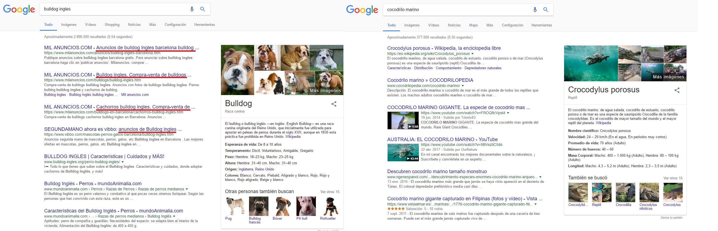Click the Google logo in the bulldog search page
This screenshot has height=231, width=718.
(19, 9)
